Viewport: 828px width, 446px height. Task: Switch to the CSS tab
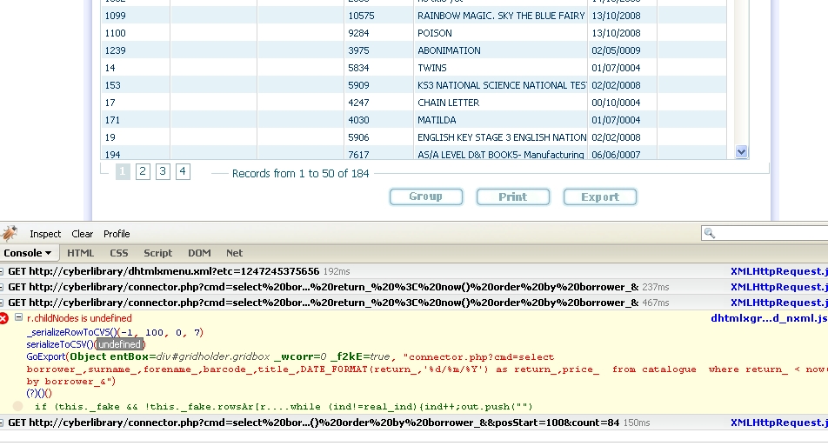click(119, 253)
